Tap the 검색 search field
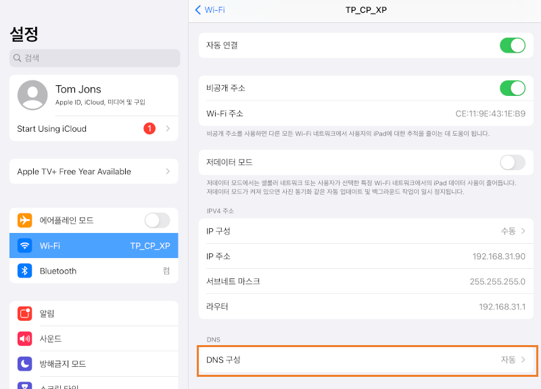541x389 pixels. coord(94,59)
